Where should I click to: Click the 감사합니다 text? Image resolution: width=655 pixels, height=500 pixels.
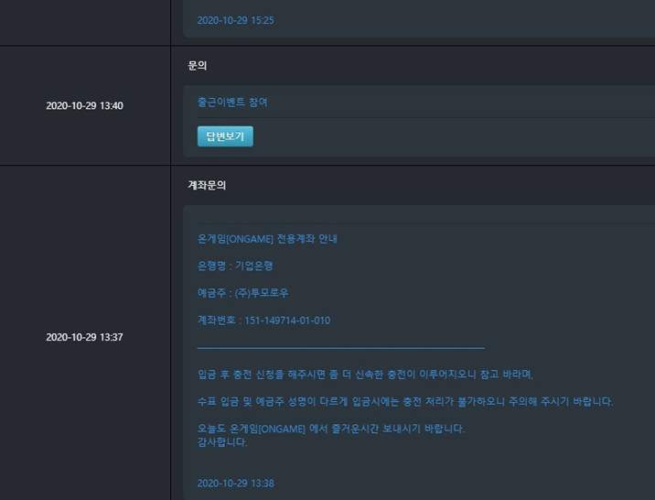222,442
